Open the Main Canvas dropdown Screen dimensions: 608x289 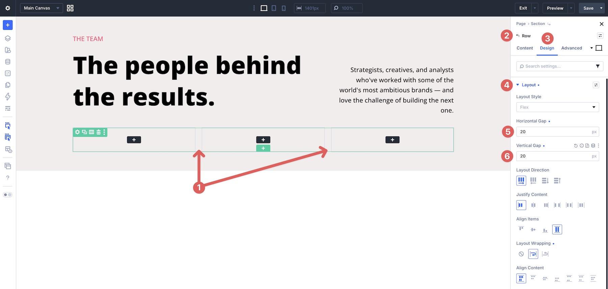tap(42, 8)
